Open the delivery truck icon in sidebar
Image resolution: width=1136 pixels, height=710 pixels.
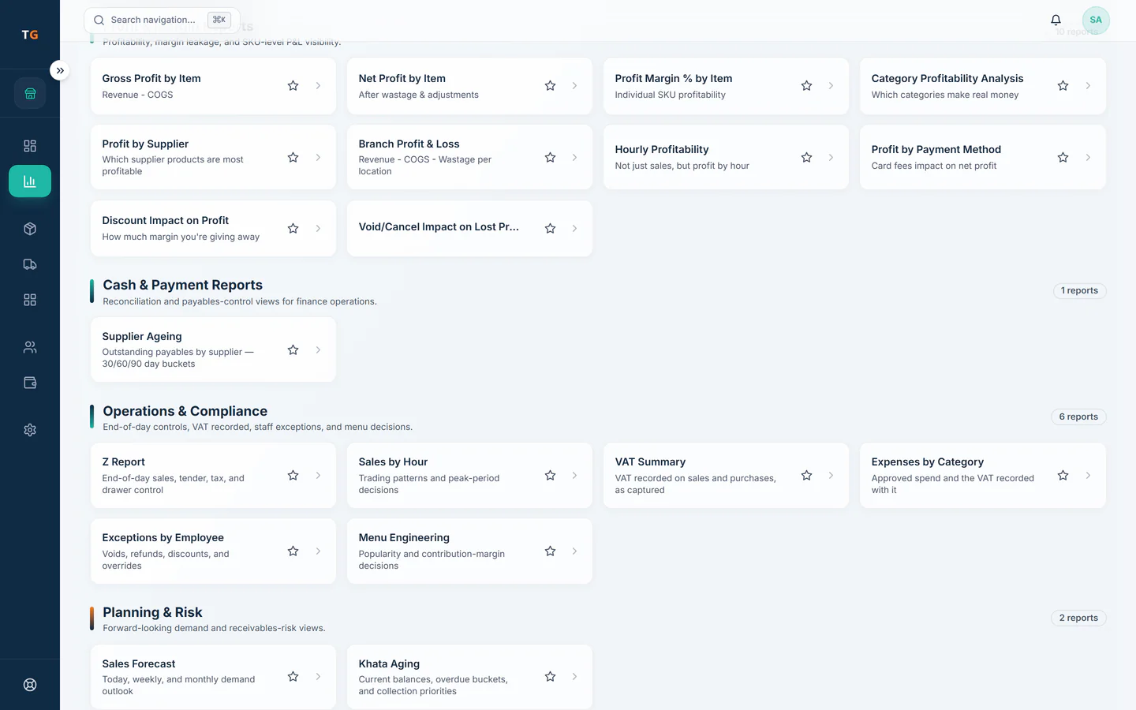[x=30, y=264]
